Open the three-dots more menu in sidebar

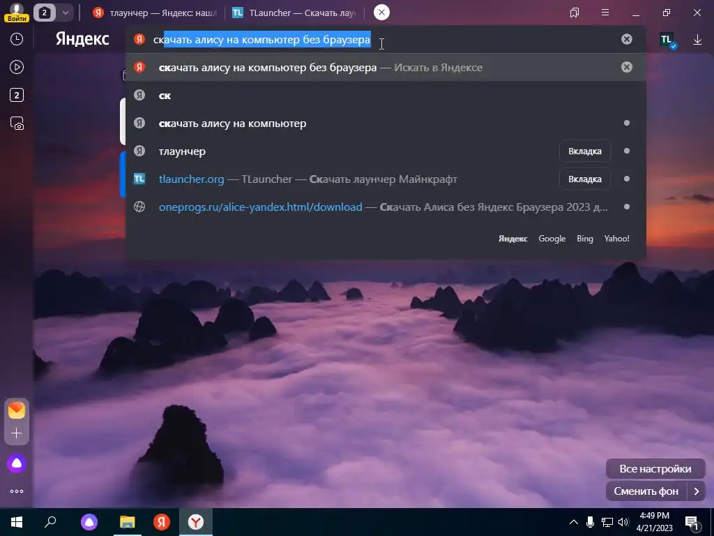pyautogui.click(x=17, y=491)
